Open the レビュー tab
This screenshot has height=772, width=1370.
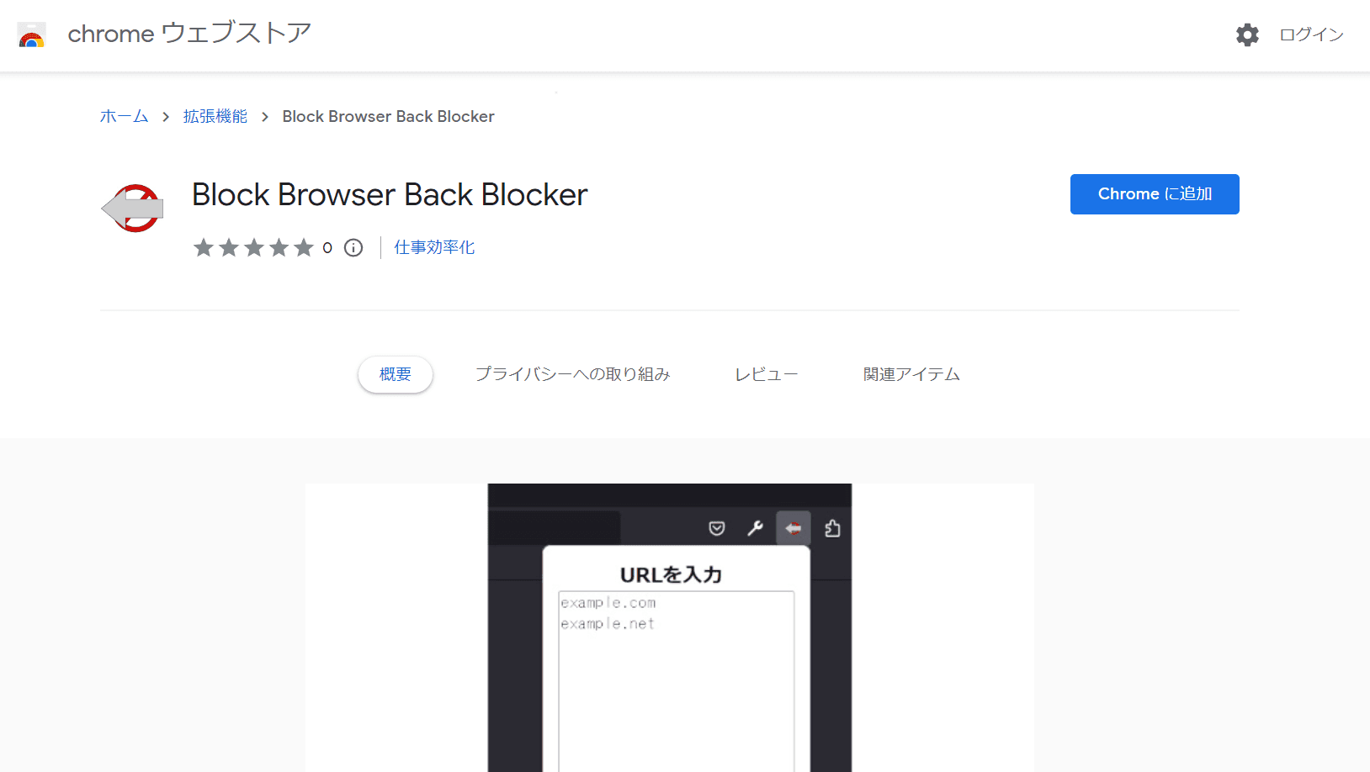pyautogui.click(x=766, y=374)
